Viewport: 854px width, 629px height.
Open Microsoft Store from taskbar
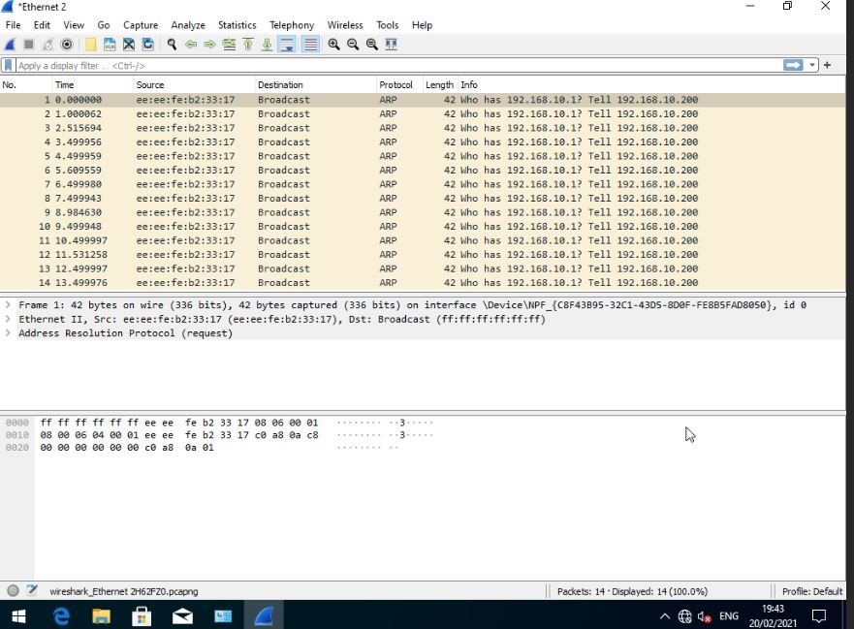coord(142,616)
